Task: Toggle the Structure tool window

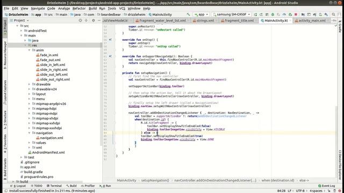Action: pyautogui.click(x=5, y=120)
